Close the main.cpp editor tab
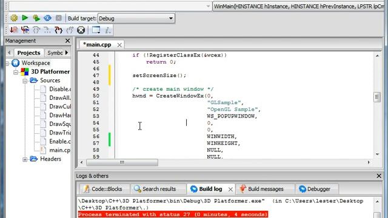388x218 pixels. tap(119, 45)
